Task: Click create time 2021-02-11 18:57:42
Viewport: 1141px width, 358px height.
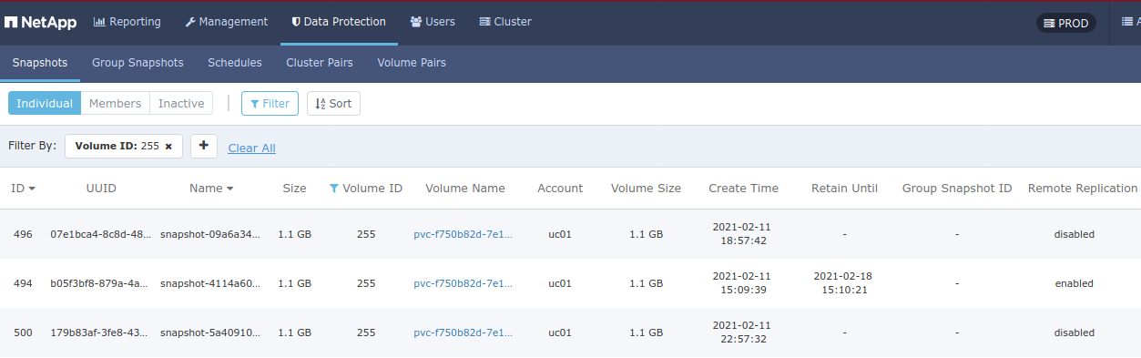Action: tap(743, 234)
